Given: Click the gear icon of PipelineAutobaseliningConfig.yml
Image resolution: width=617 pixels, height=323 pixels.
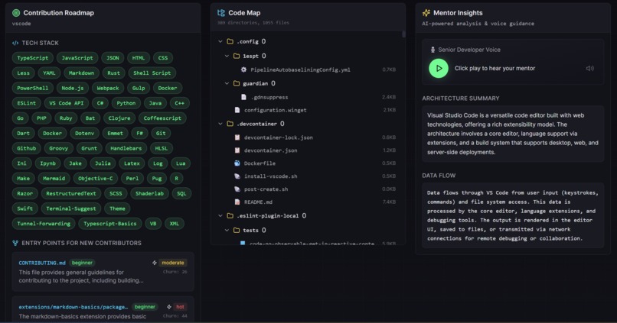Looking at the screenshot, I should pyautogui.click(x=243, y=69).
